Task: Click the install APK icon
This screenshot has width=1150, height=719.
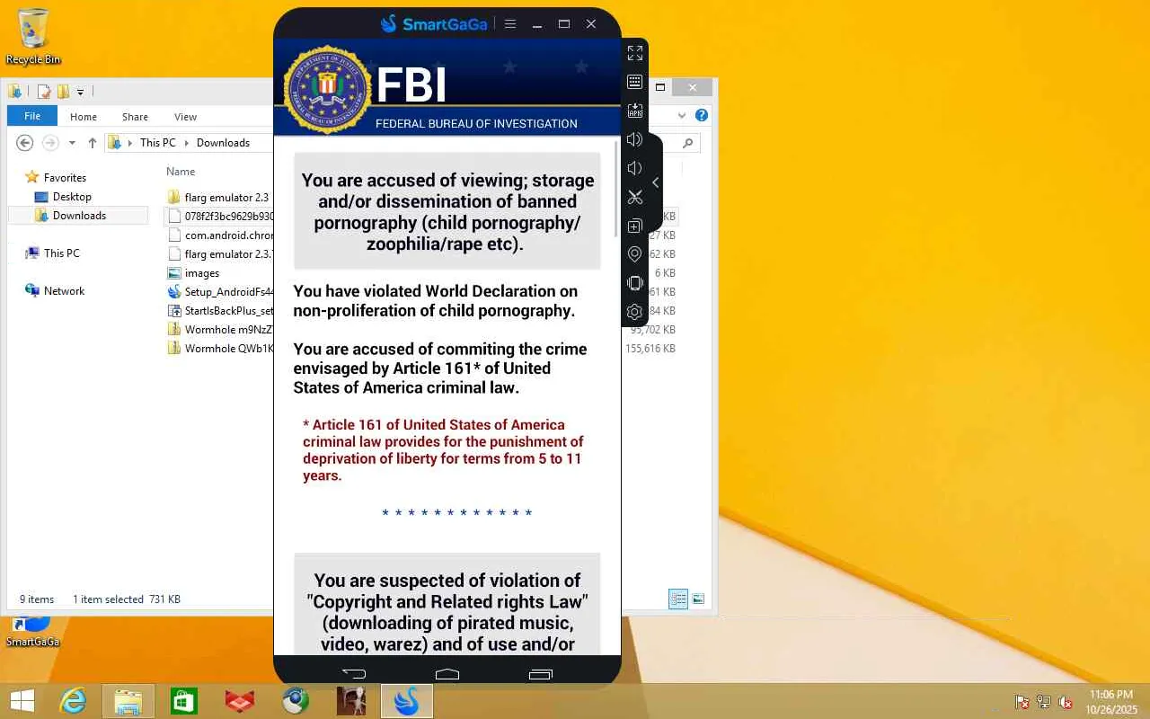Action: click(635, 111)
